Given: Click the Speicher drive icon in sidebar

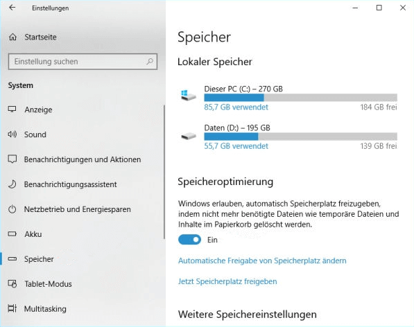Looking at the screenshot, I should pos(12,259).
